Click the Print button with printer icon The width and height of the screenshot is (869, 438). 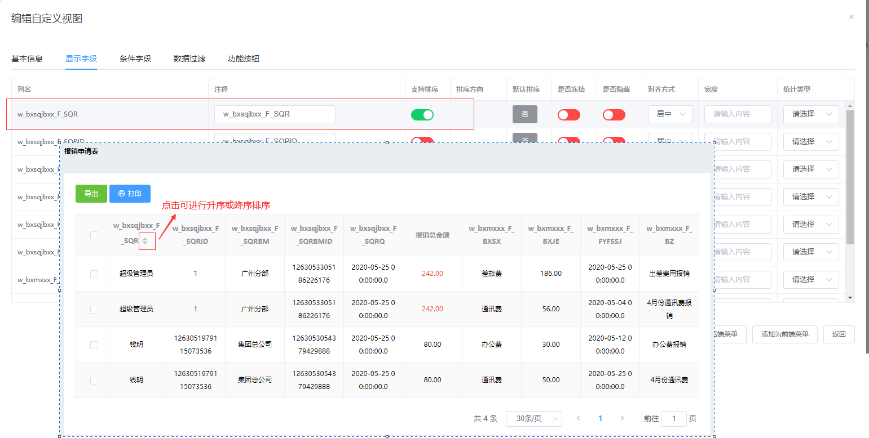130,194
